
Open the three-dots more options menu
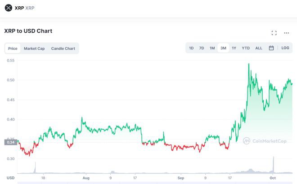[286, 33]
